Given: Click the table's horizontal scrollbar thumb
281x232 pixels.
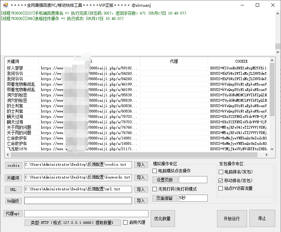Looking at the screenshot, I should tap(134, 155).
